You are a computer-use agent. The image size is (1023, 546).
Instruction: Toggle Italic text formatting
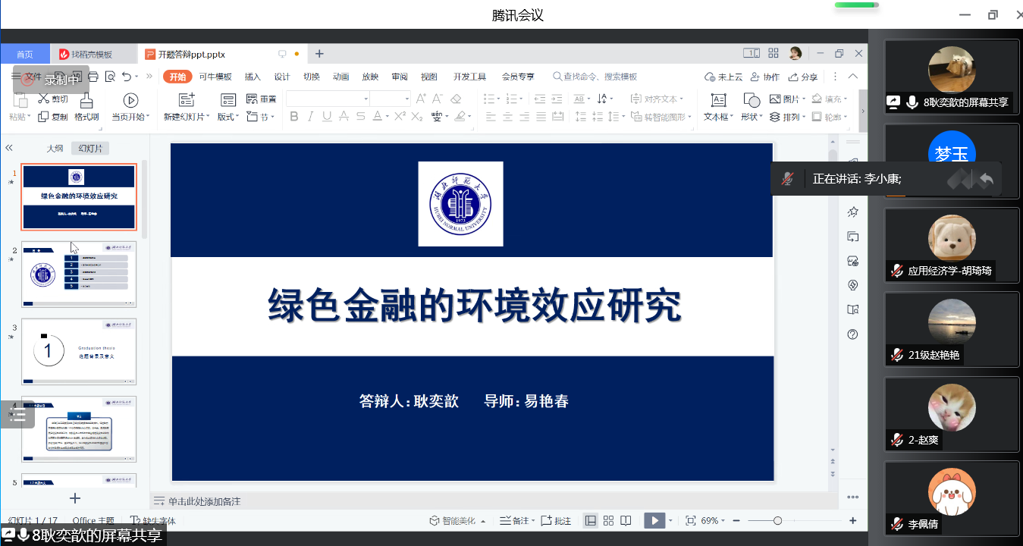pos(310,117)
